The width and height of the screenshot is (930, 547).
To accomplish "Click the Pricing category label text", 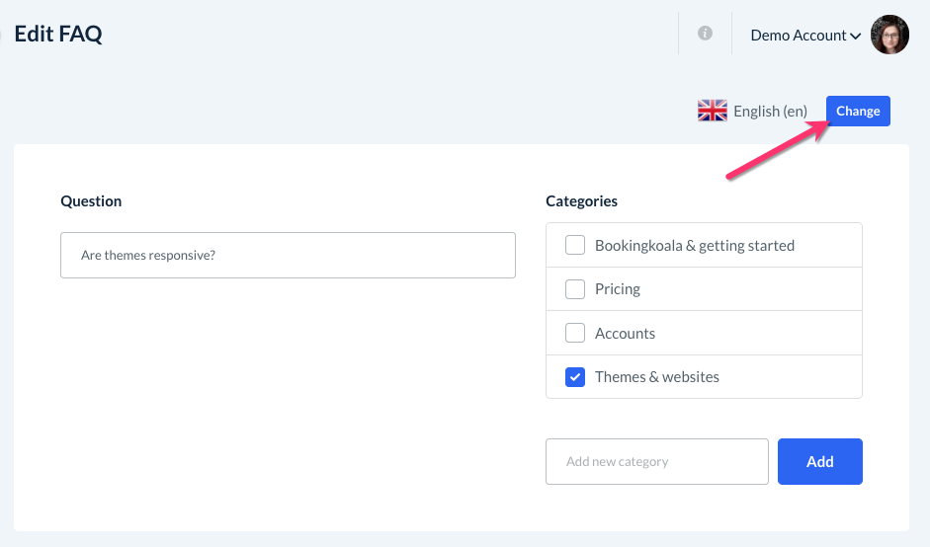I will pos(618,289).
